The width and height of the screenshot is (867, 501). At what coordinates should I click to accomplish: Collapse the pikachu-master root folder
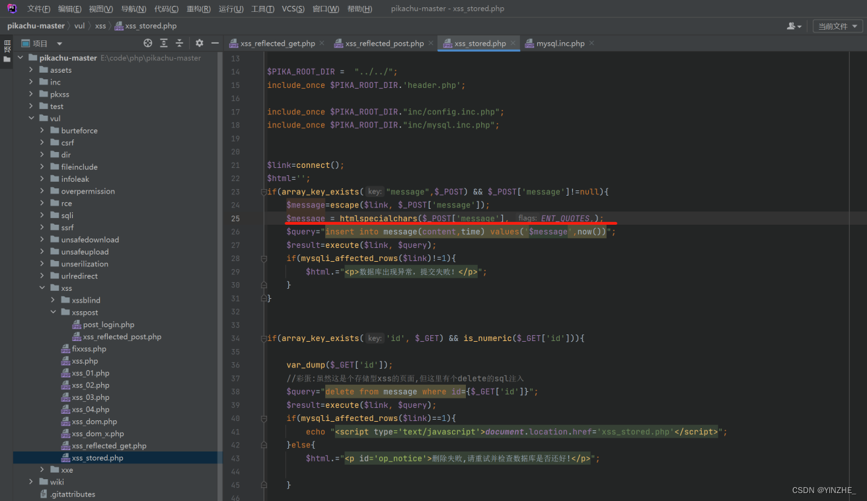click(20, 58)
